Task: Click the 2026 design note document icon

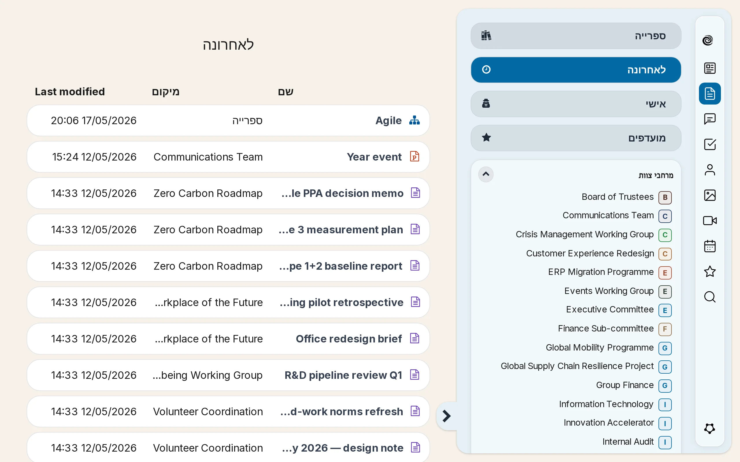Action: coord(415,447)
